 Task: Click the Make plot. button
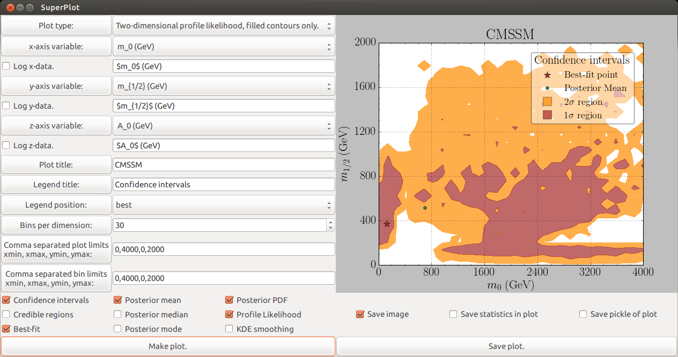(x=168, y=346)
